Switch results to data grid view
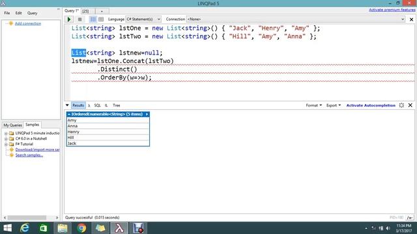 [x=101, y=19]
